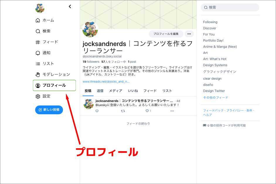276x184 pixels.
Task: Open the グラフィックデザイン feed
Action: point(219,72)
